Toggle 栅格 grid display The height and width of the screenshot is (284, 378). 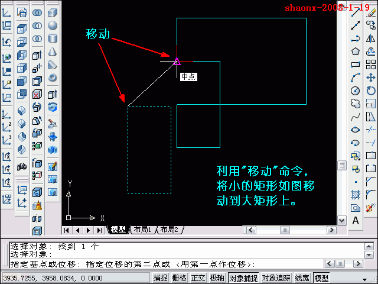pos(179,278)
